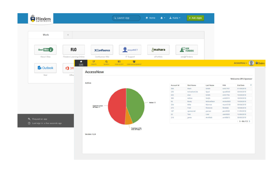Launch the partially hidden Office tile
Image resolution: width=279 pixels, height=176 pixels.
[x=68, y=68]
